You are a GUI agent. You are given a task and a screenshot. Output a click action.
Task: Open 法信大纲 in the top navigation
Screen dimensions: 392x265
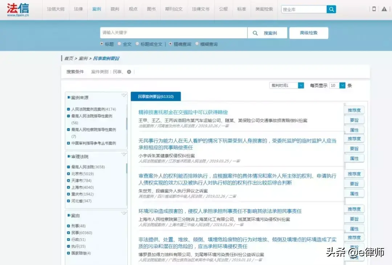pyautogui.click(x=56, y=9)
